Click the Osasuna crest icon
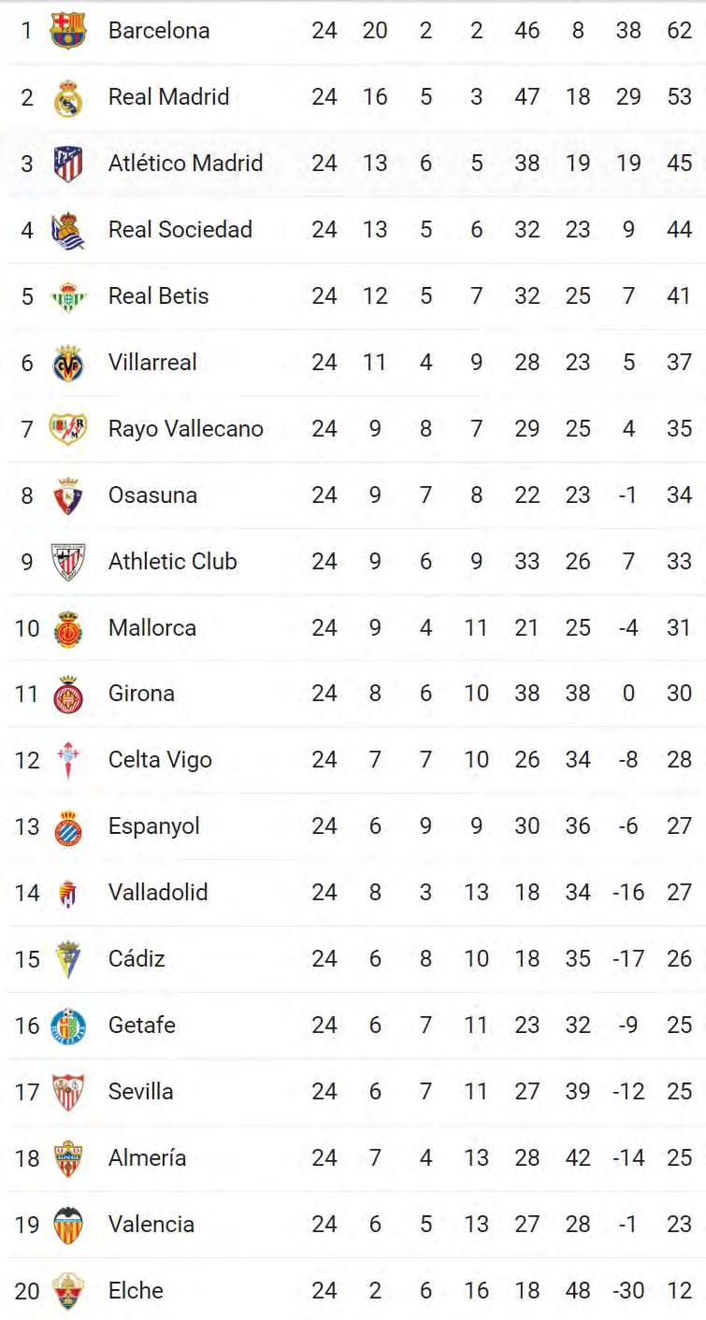 tap(68, 495)
